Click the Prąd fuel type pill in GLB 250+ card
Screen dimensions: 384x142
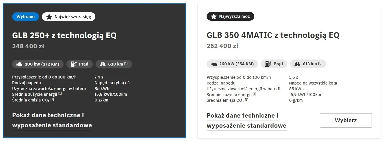pos(79,64)
